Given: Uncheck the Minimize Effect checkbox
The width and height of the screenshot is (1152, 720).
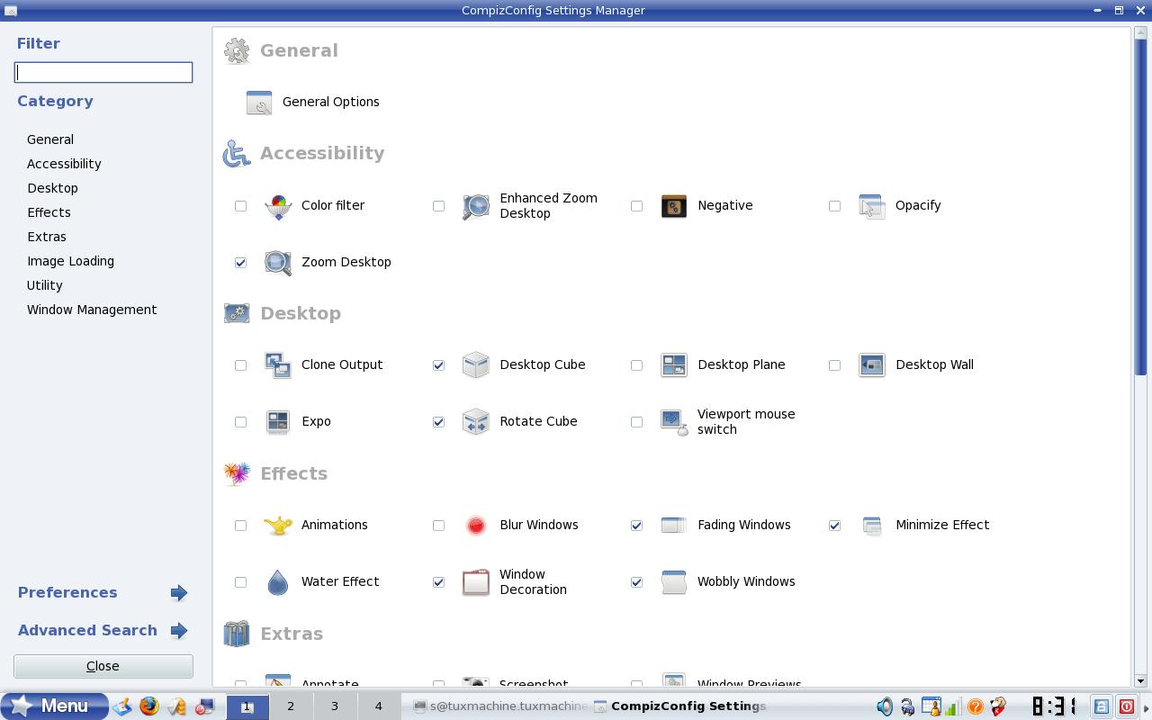Looking at the screenshot, I should (834, 526).
